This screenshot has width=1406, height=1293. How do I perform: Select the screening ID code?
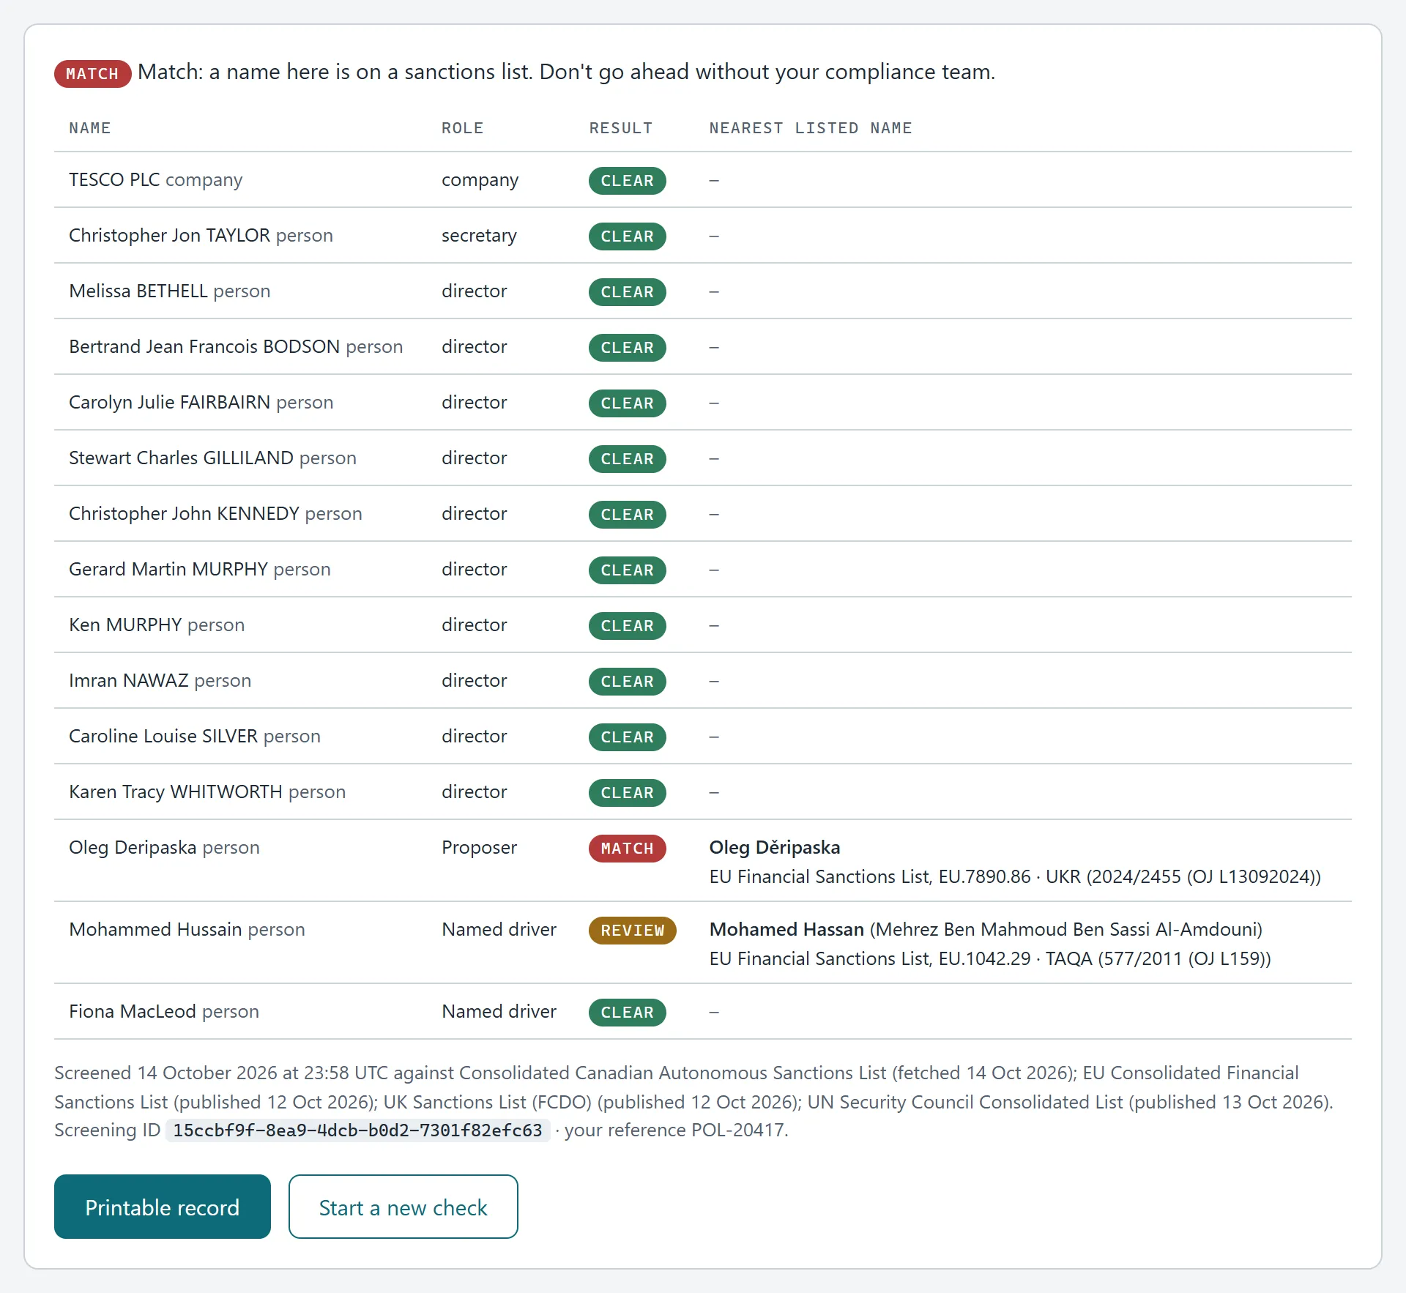coord(357,1130)
